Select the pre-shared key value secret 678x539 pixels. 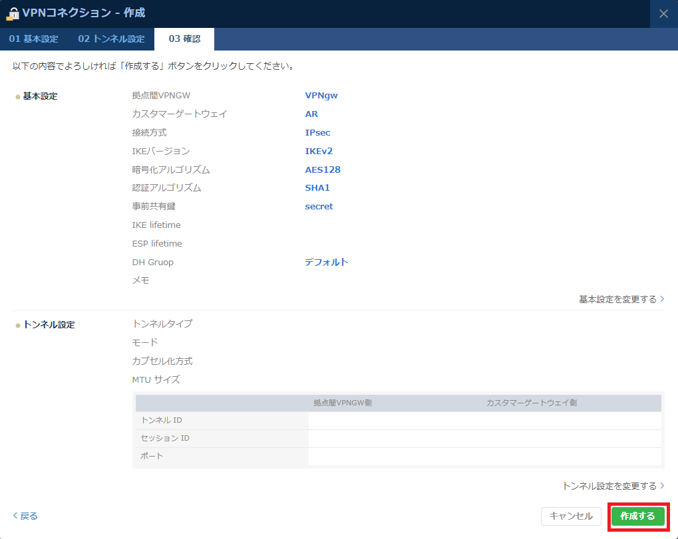click(x=319, y=207)
